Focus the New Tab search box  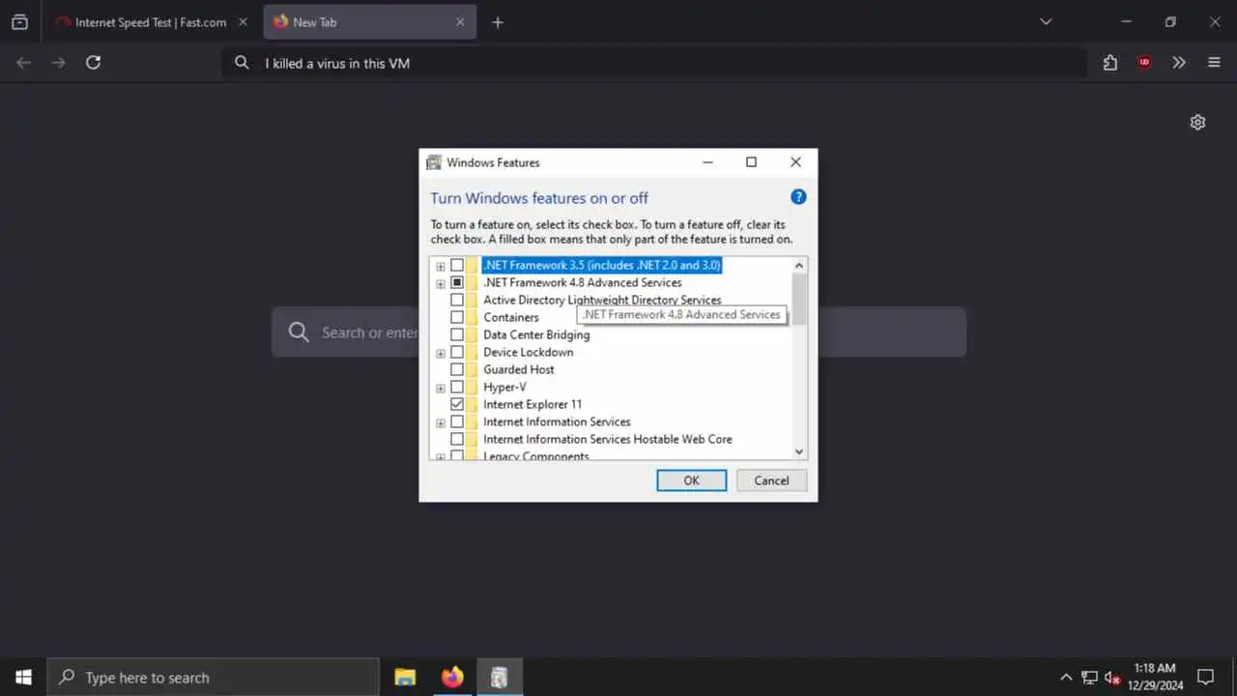click(618, 333)
